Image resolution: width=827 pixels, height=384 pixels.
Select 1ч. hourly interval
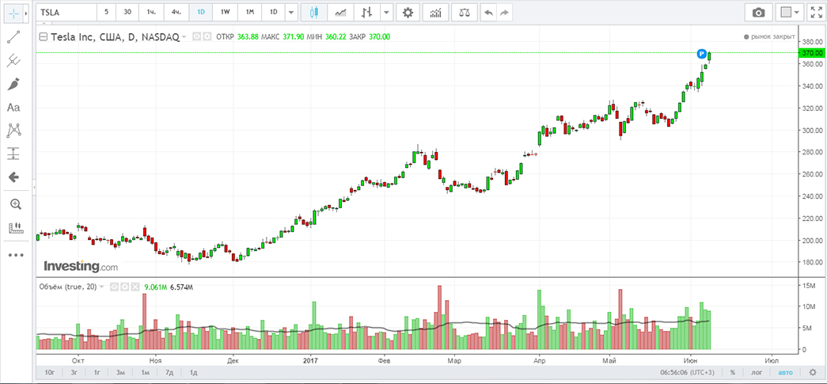pos(151,12)
